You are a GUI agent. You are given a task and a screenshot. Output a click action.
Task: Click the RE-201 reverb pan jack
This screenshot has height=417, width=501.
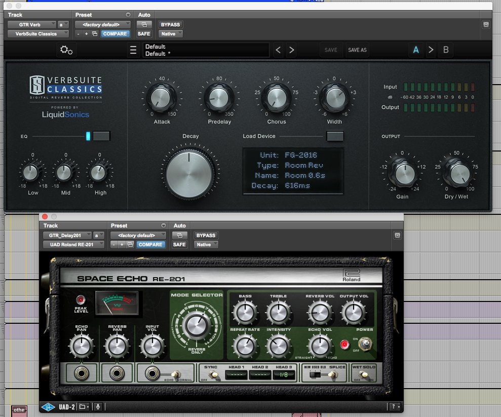pos(117,373)
